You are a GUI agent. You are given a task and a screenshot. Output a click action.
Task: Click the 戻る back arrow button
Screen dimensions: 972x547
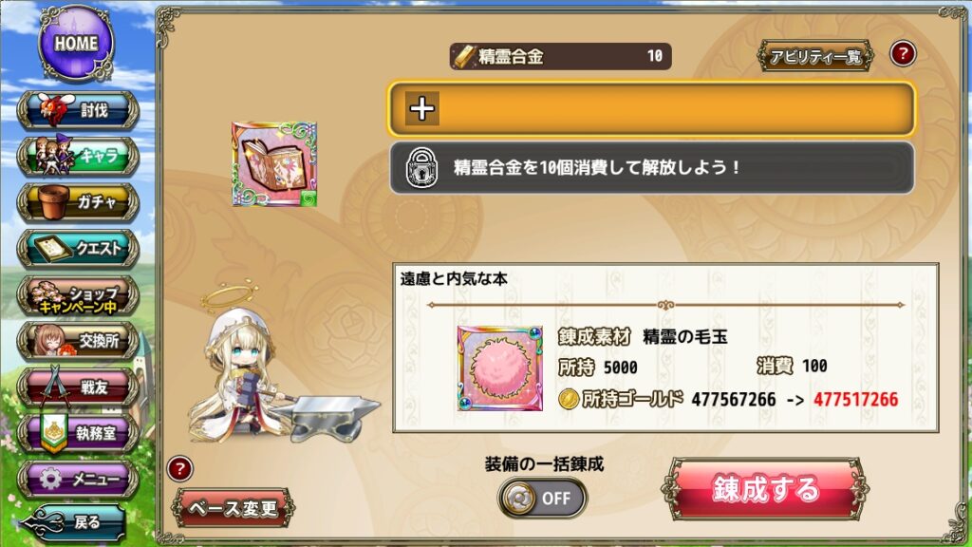tap(74, 522)
